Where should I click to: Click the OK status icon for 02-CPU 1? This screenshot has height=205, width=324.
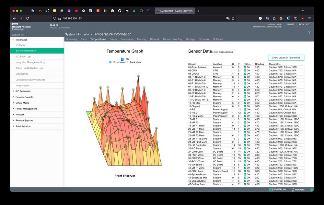245,70
